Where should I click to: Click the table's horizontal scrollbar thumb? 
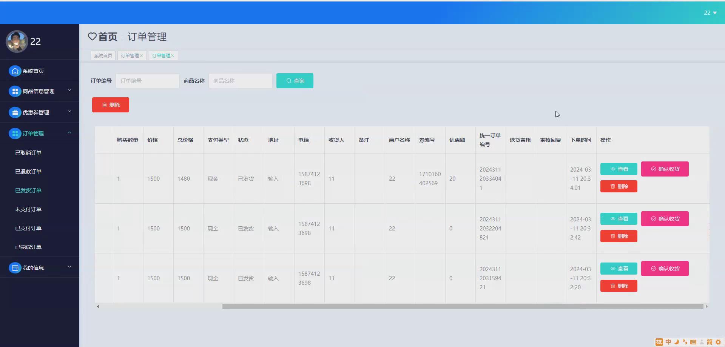click(463, 307)
